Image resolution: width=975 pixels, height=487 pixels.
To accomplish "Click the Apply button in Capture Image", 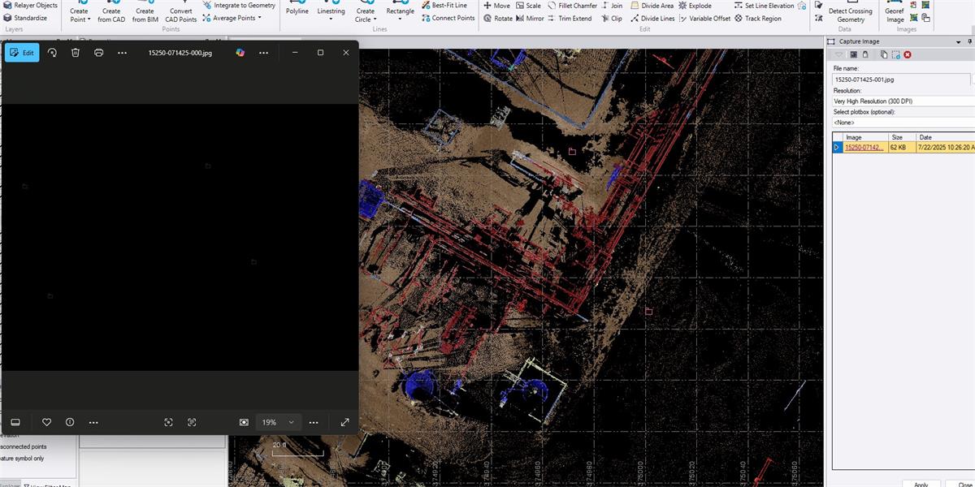I will click(921, 485).
